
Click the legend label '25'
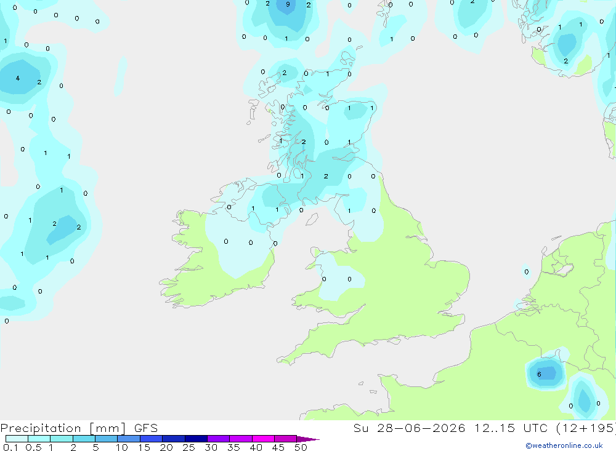click(189, 447)
